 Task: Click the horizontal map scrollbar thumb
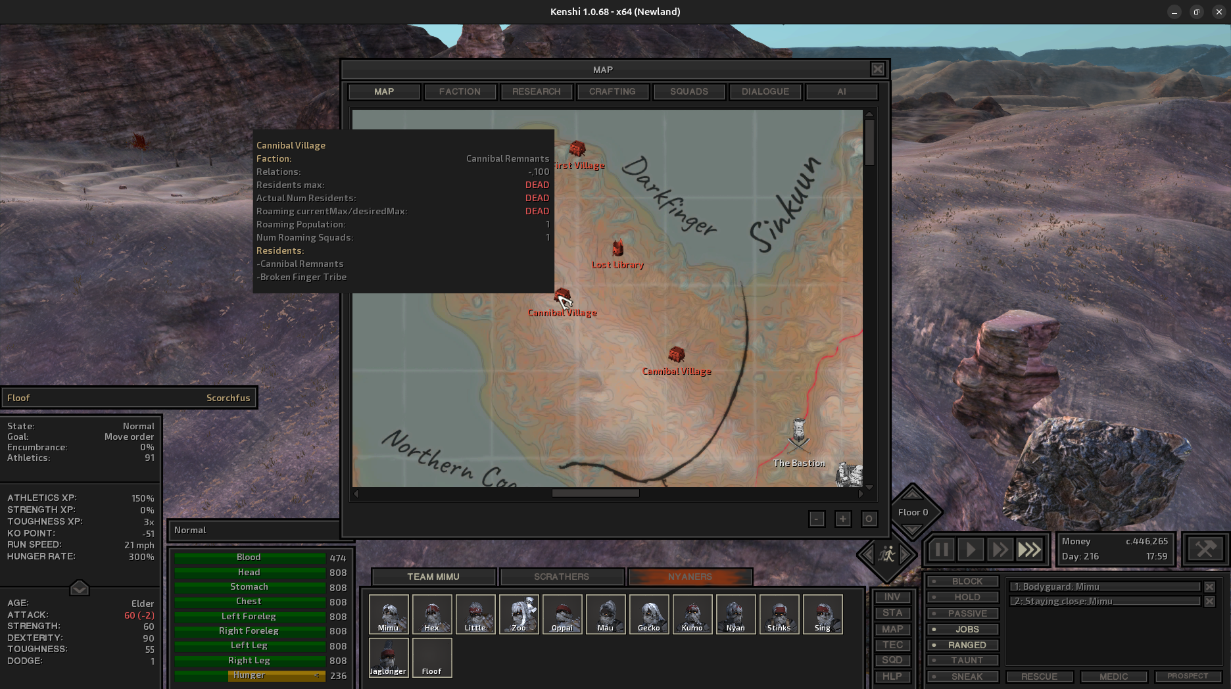coord(595,493)
